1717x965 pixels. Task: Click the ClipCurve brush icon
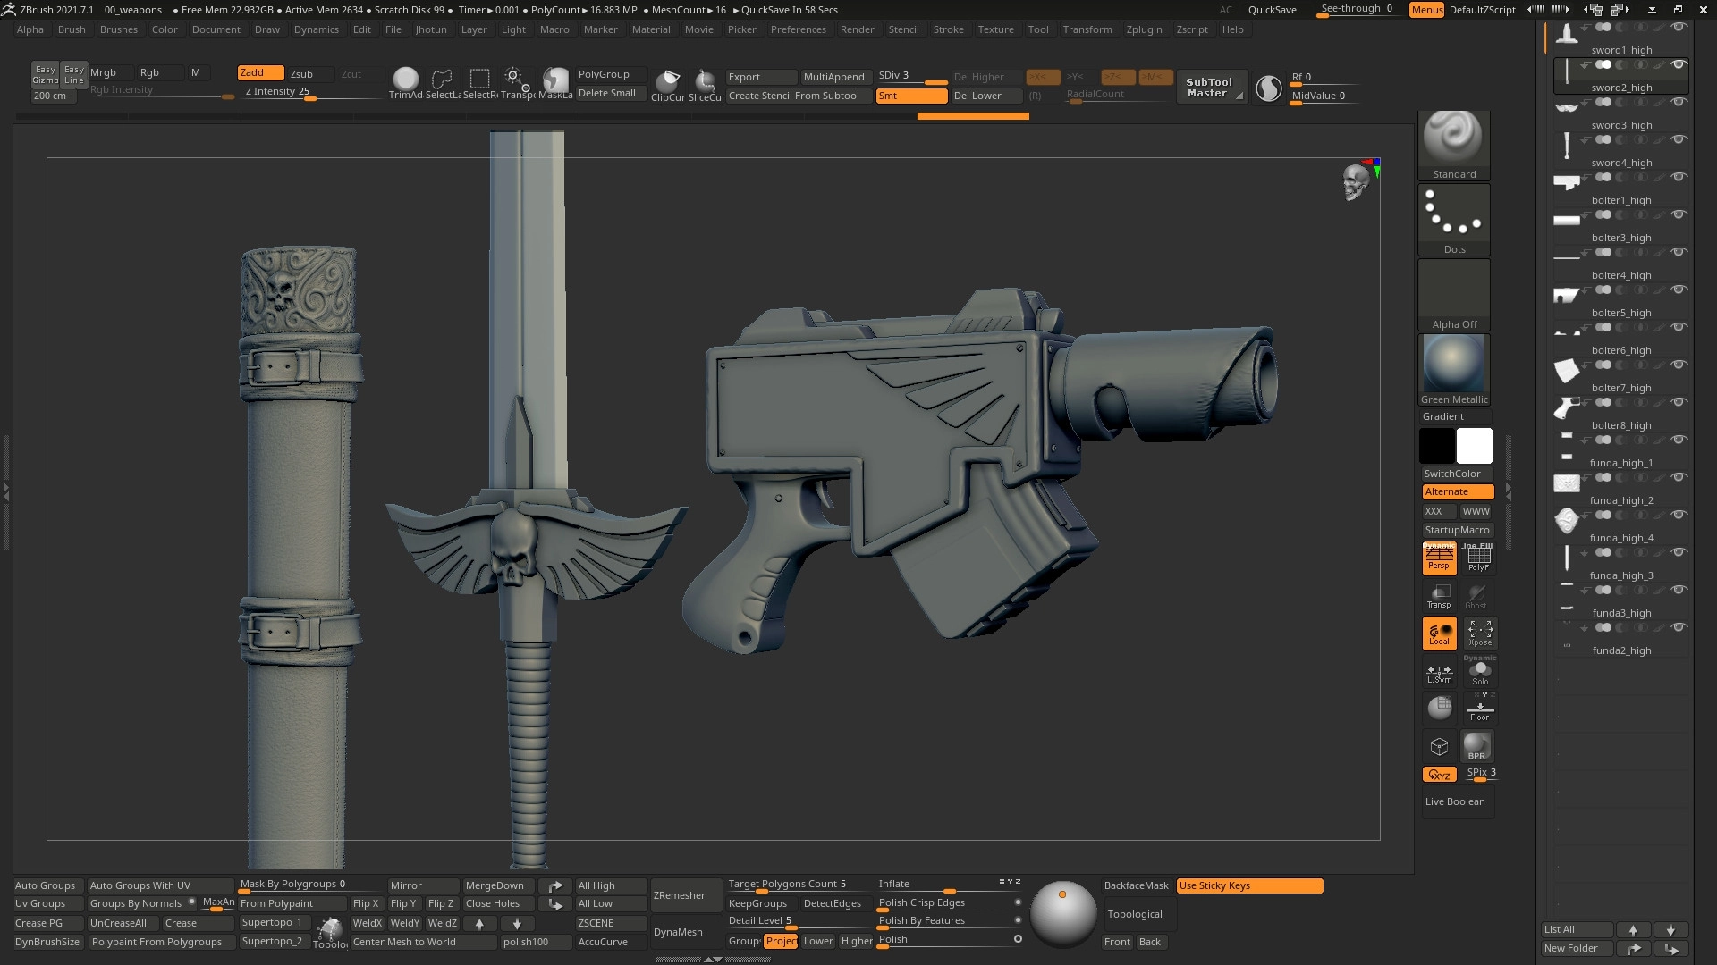[x=667, y=81]
